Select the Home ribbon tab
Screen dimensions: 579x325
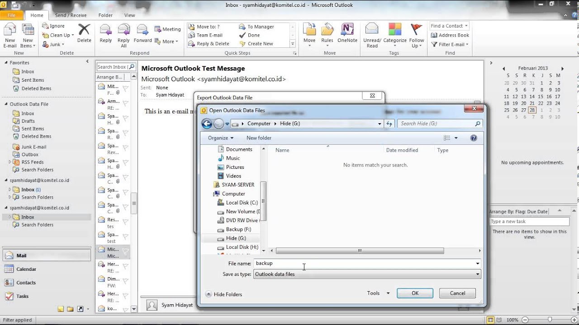(37, 15)
